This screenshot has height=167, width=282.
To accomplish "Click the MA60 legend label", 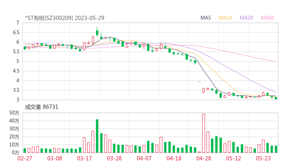I will (268, 18).
